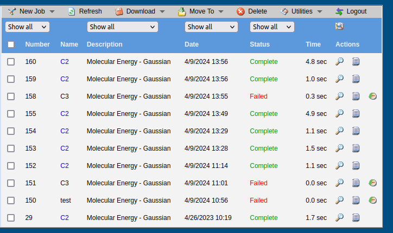The width and height of the screenshot is (393, 233).
Task: Check the box for job 154
Action: coord(11,131)
